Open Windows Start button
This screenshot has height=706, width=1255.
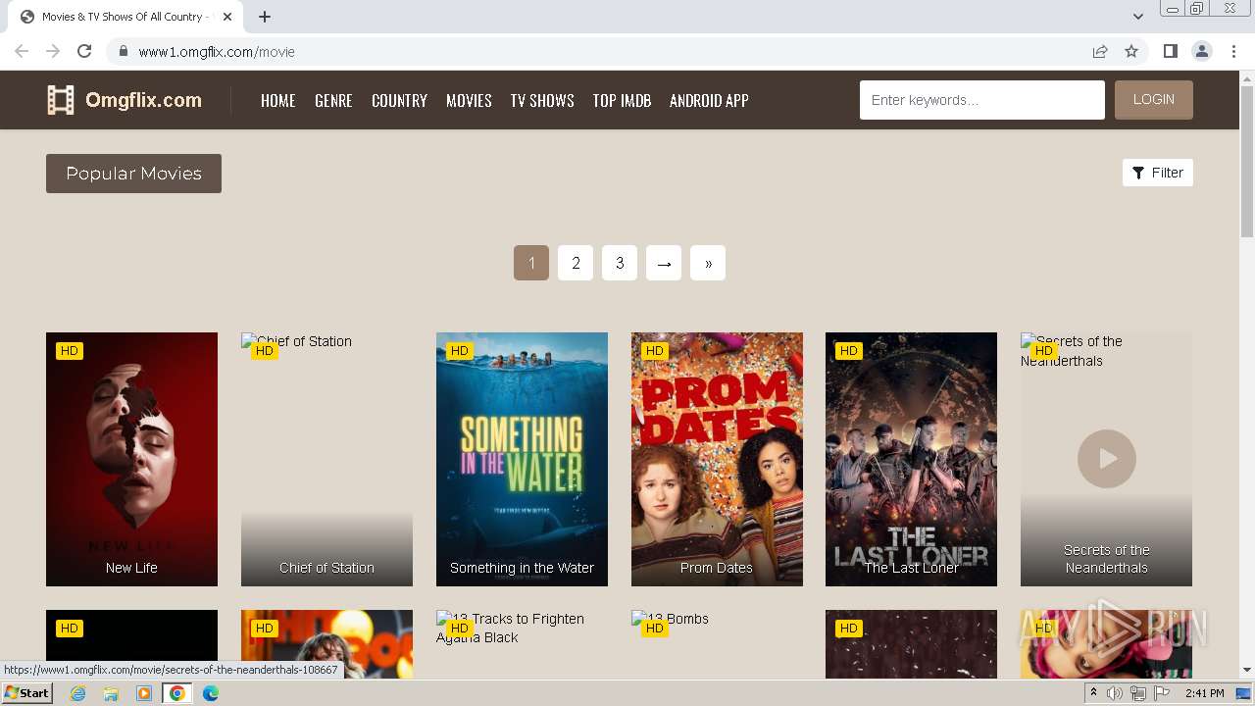[27, 693]
